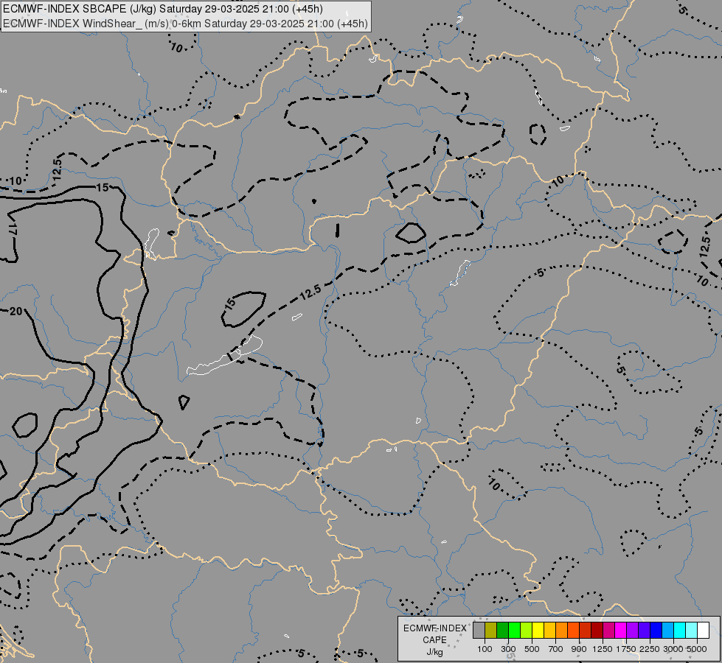Select the pure blue swatch after 2250 tick
The width and height of the screenshot is (722, 663).
tap(656, 630)
